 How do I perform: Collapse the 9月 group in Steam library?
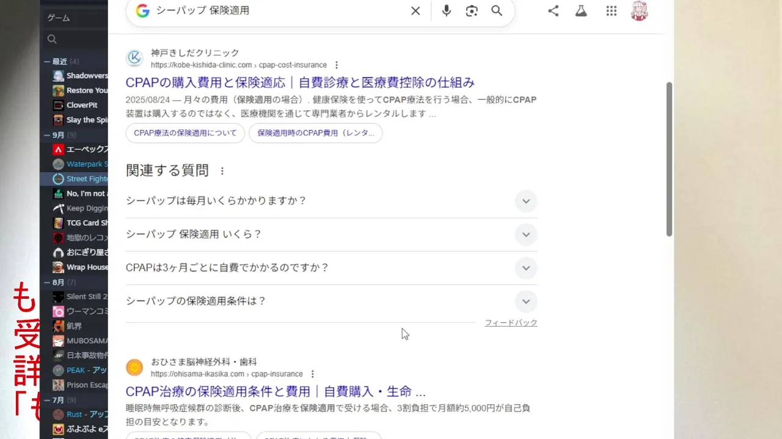(x=47, y=135)
